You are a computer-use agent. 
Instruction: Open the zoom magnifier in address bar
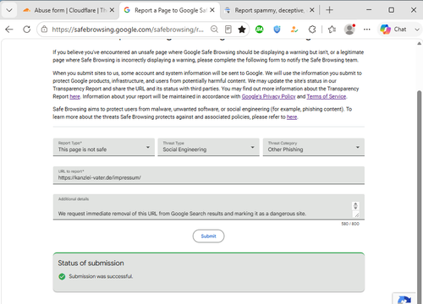pyautogui.click(x=214, y=30)
